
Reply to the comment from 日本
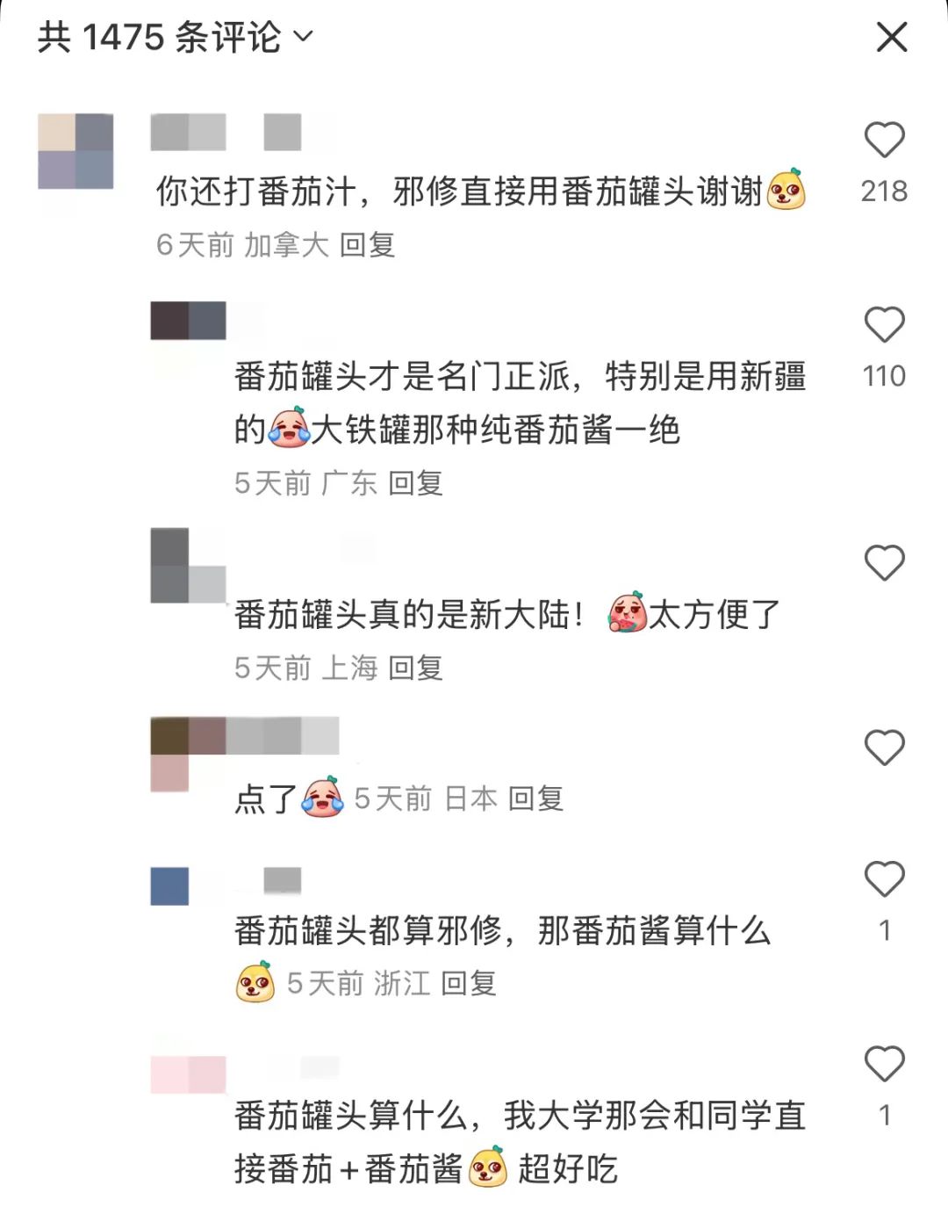pyautogui.click(x=535, y=799)
